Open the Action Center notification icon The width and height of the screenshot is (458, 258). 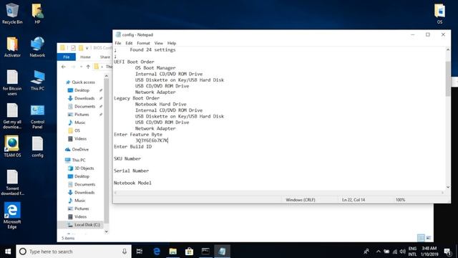click(x=447, y=252)
